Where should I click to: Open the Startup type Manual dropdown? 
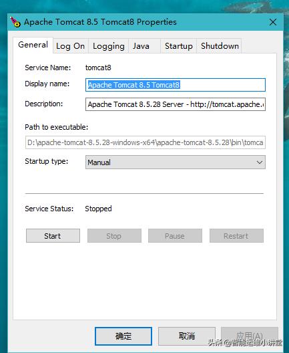(x=176, y=162)
